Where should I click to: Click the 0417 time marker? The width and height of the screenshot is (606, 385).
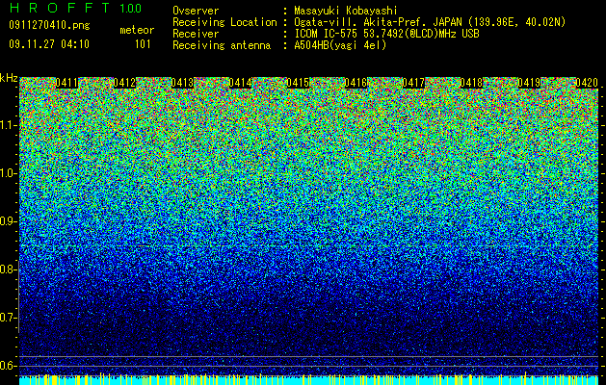pos(413,83)
